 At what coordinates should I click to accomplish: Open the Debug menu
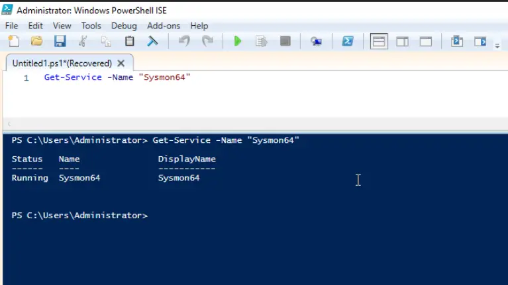(124, 26)
